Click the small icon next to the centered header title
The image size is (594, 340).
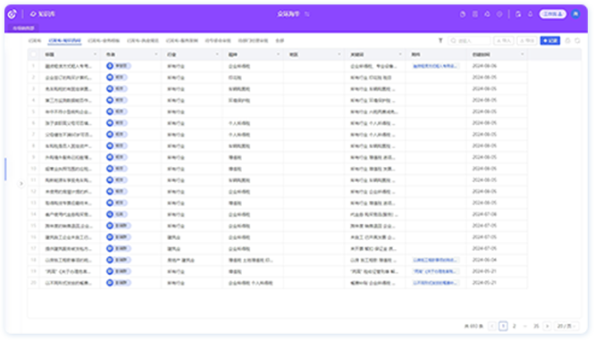(307, 14)
